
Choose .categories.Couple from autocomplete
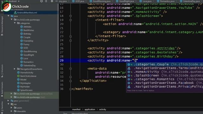(x=165, y=64)
